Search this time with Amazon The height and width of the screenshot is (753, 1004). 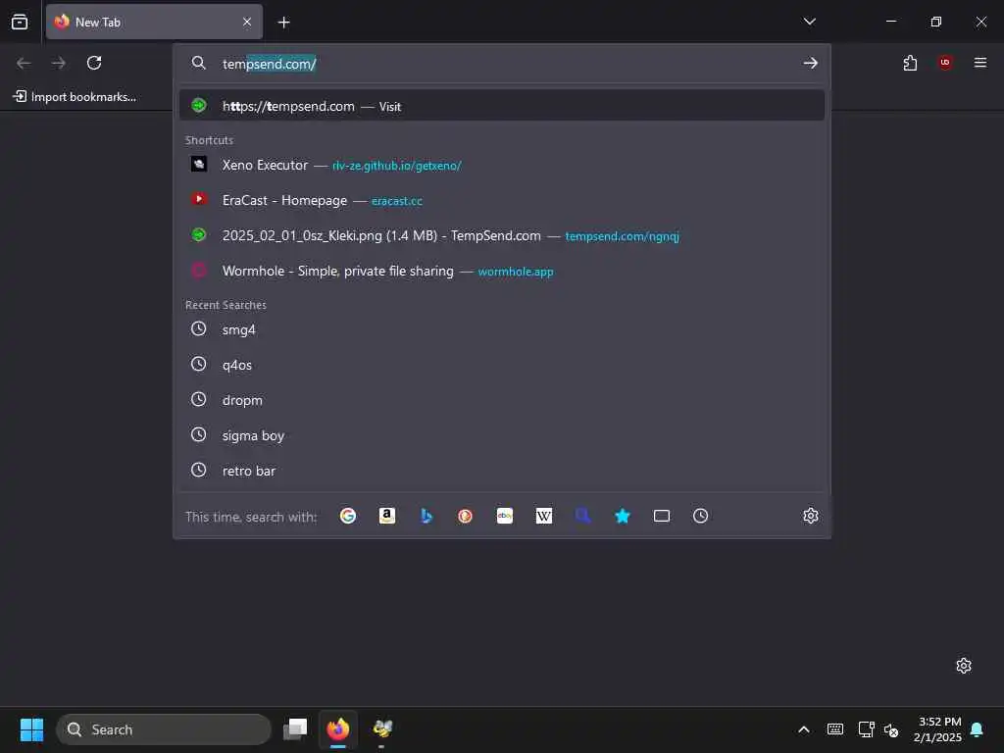386,516
